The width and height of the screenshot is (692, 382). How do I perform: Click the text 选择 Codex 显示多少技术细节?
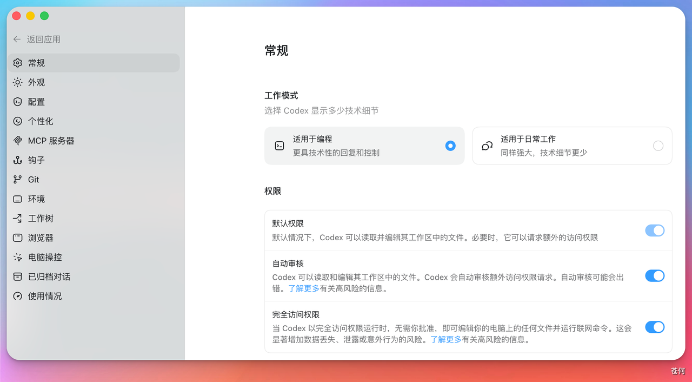click(322, 111)
